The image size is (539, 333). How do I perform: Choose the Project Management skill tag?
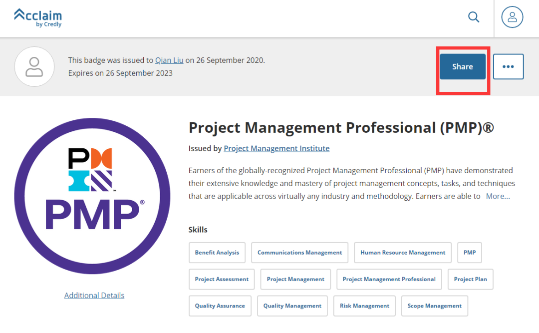295,279
